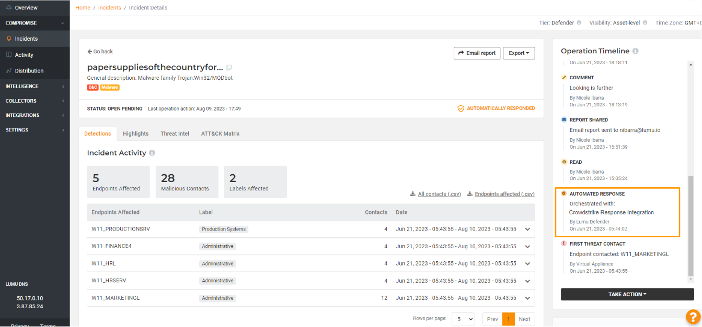Open the ATT&CK Matrix tab
The image size is (702, 327).
(x=220, y=134)
